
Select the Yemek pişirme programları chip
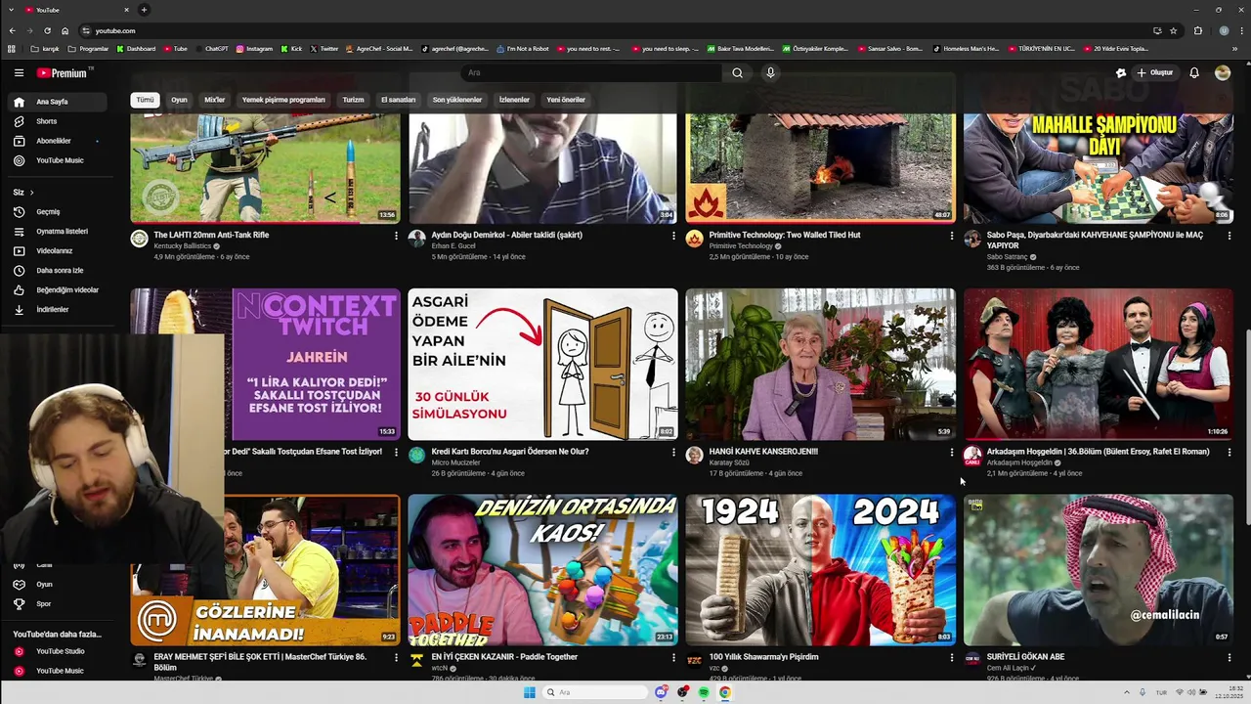point(283,100)
